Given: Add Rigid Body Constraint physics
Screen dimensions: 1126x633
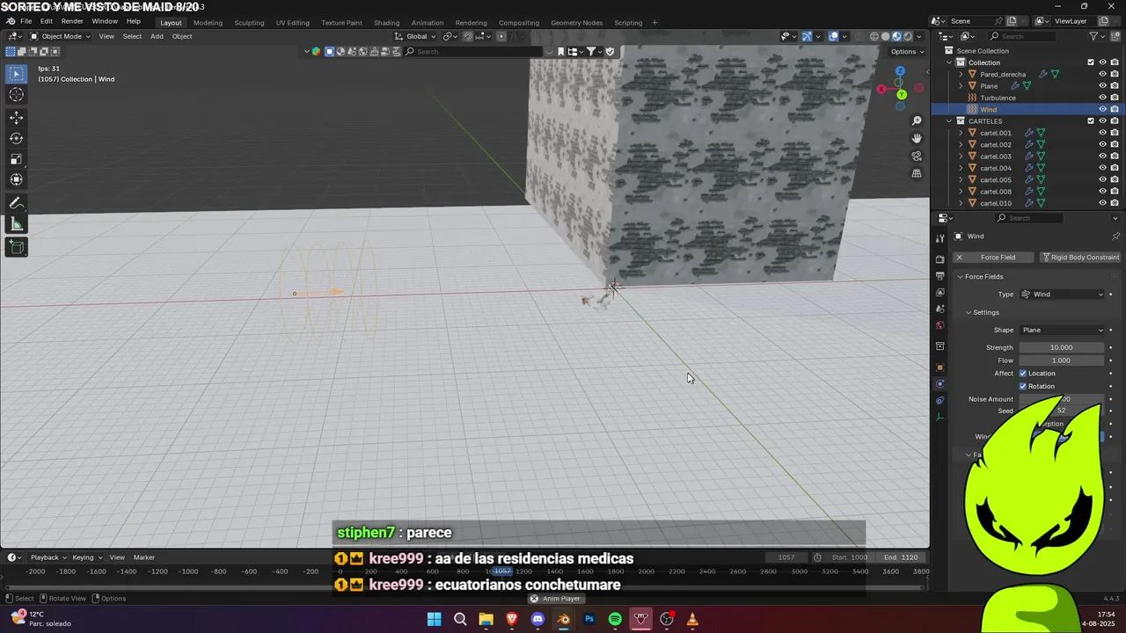Looking at the screenshot, I should [1080, 258].
